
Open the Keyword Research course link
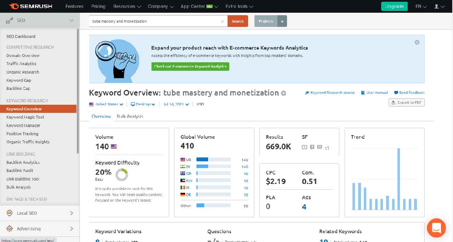pyautogui.click(x=330, y=93)
